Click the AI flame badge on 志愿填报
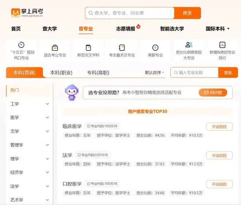Image resolution: width=241 pixels, height=205 pixels. pyautogui.click(x=138, y=26)
